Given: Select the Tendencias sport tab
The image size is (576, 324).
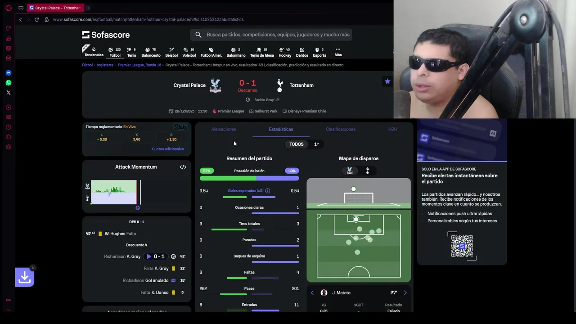Looking at the screenshot, I should pyautogui.click(x=94, y=52).
